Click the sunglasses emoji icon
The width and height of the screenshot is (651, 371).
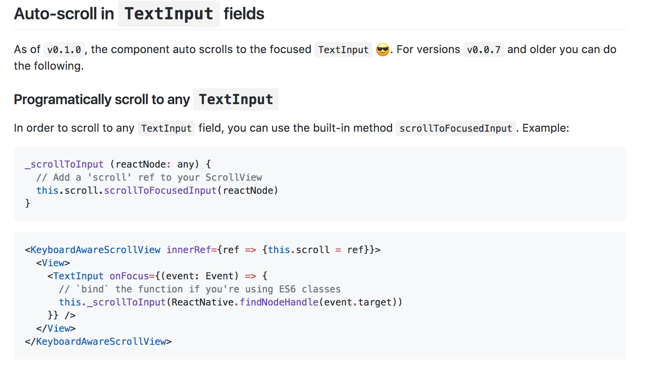point(382,50)
